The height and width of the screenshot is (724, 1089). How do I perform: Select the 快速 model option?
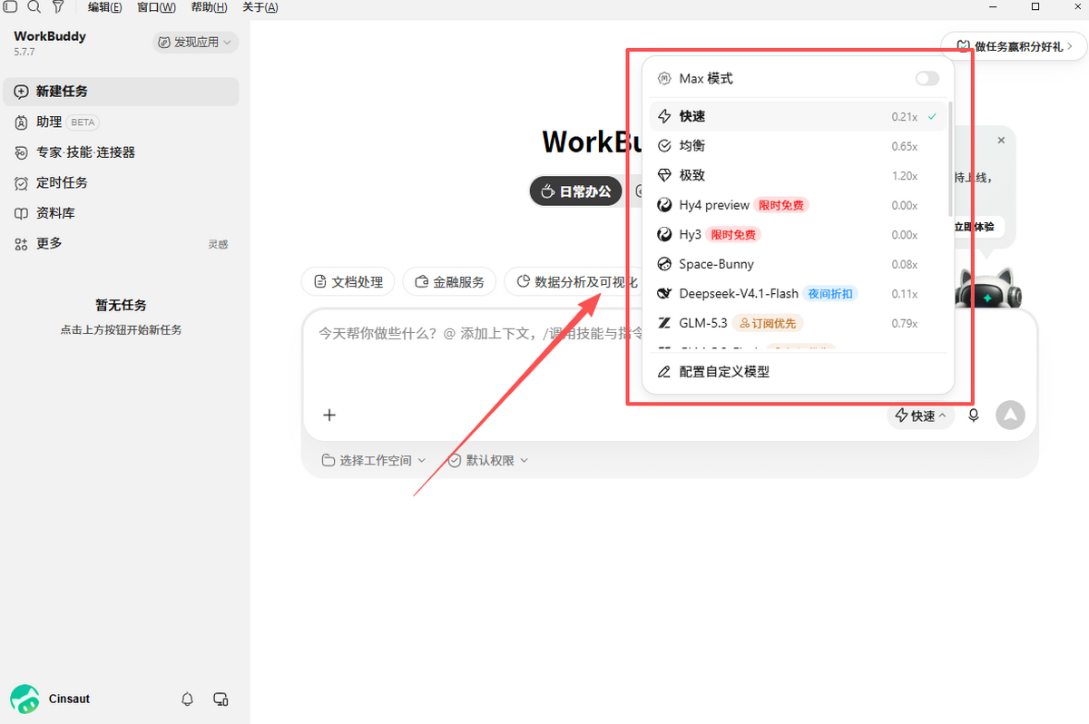[798, 116]
